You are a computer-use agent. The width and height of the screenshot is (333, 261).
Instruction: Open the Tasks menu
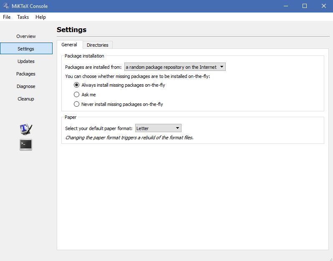coord(23,17)
